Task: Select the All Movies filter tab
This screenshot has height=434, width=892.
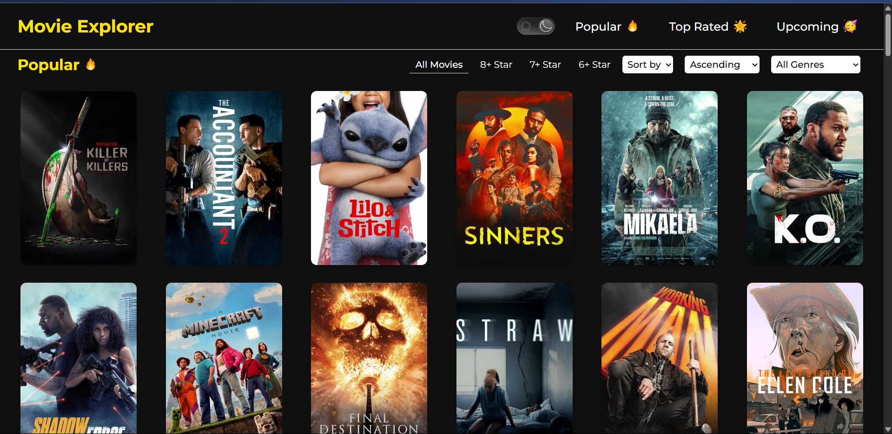Action: (x=439, y=65)
